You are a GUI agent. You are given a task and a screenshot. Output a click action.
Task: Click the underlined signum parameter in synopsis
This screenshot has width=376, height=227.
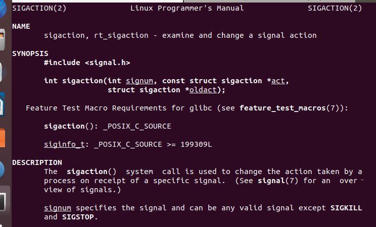(x=139, y=81)
